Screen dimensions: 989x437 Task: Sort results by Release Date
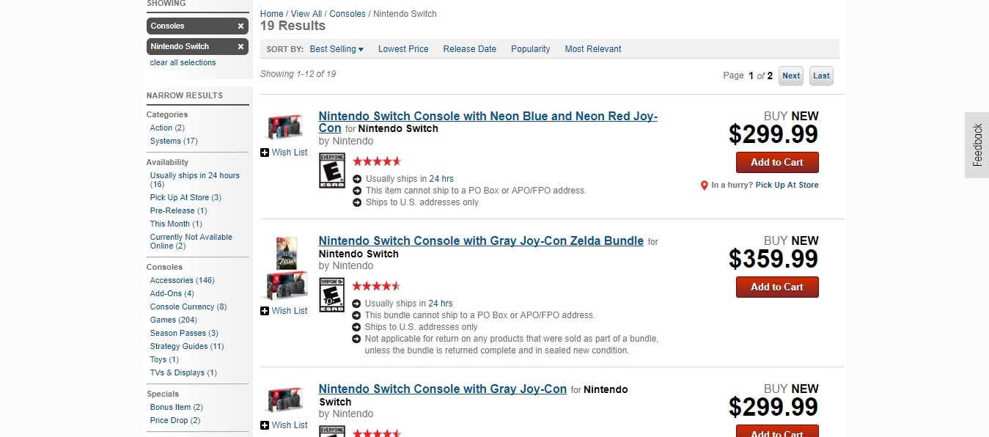pos(470,49)
